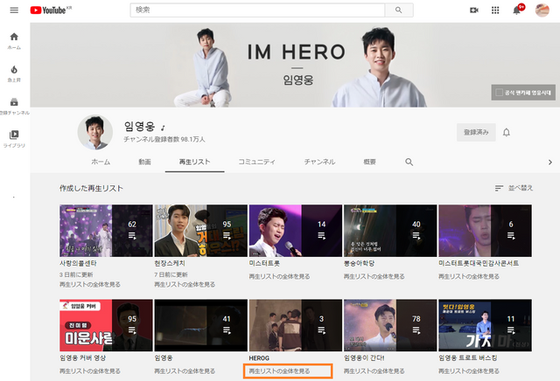View full playlist link under 뽕숭아학당
This screenshot has width=560, height=381.
coord(374,276)
